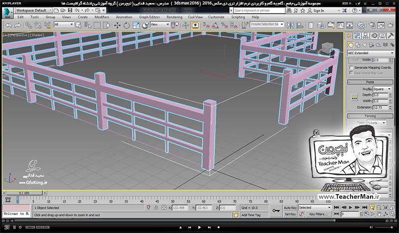Click the post Extension value field

[381, 107]
